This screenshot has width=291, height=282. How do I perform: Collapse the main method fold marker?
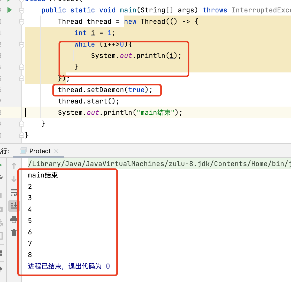(22, 10)
